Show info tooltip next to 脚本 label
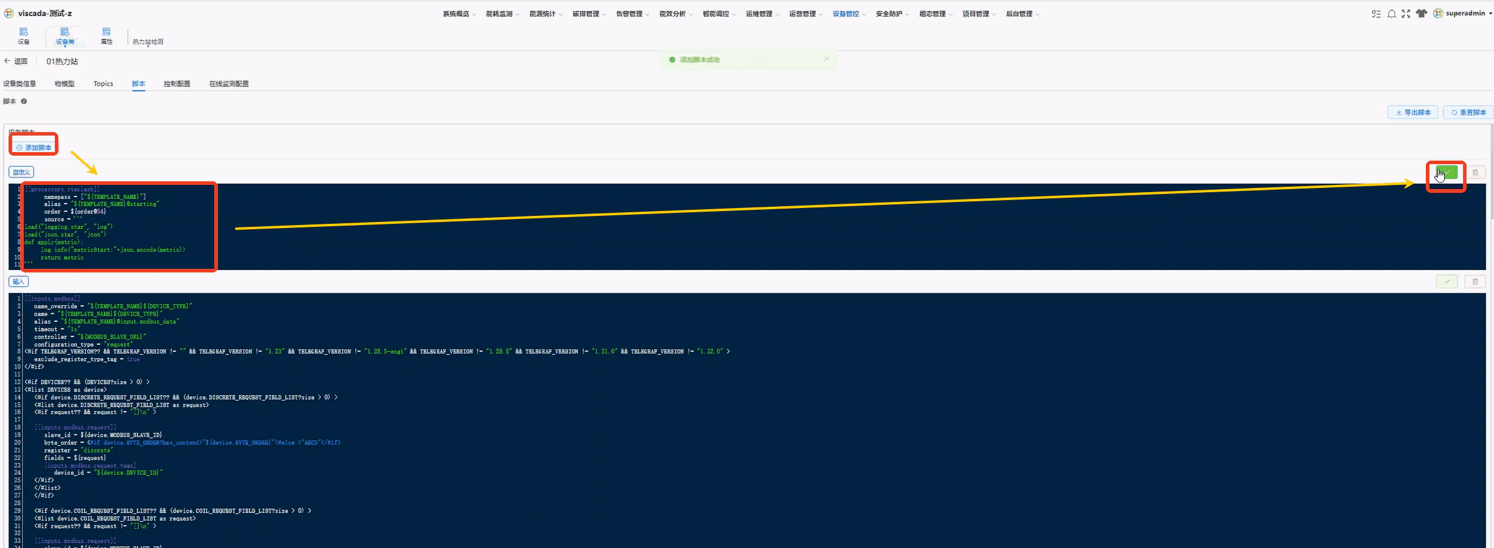This screenshot has width=1494, height=548. click(24, 102)
